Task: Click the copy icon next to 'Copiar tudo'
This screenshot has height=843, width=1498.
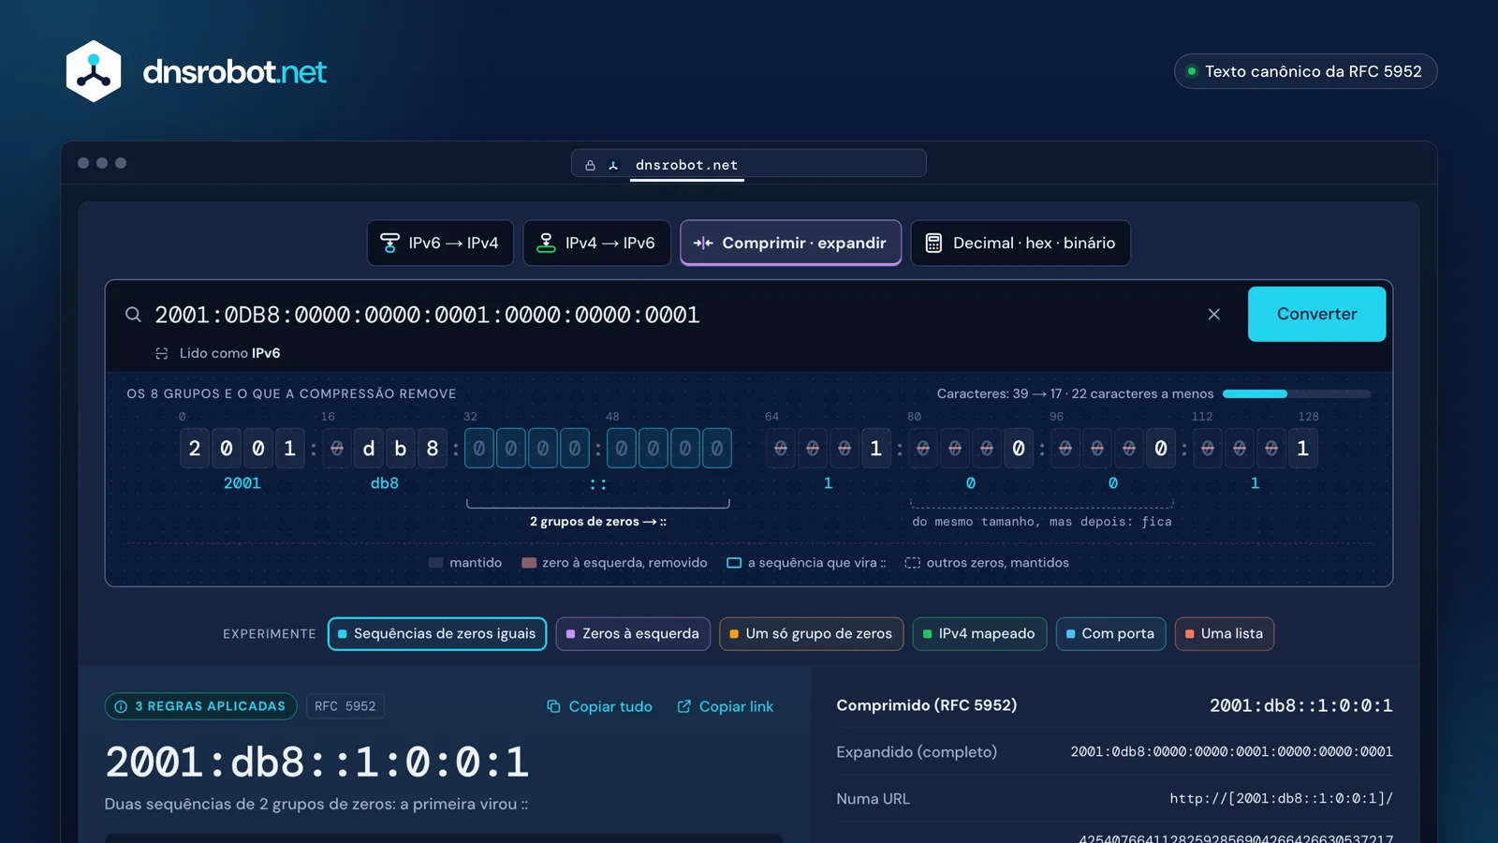Action: (553, 706)
